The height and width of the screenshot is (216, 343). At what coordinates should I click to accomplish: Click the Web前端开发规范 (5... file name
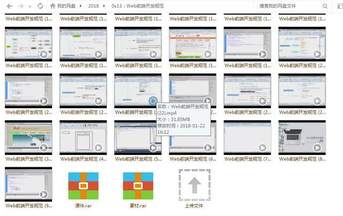pyautogui.click(x=138, y=159)
